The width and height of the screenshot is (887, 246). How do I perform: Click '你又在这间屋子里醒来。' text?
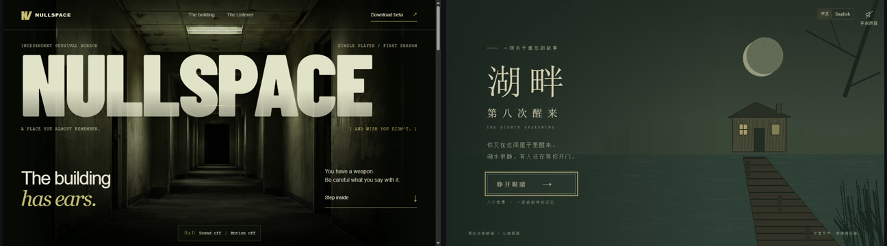pos(522,145)
